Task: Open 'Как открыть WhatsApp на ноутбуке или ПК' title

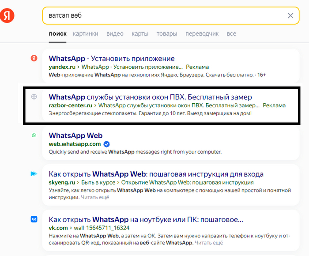Action: point(146,219)
